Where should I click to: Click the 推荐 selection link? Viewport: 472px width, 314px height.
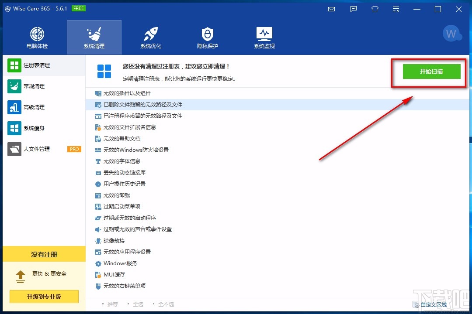pos(113,304)
